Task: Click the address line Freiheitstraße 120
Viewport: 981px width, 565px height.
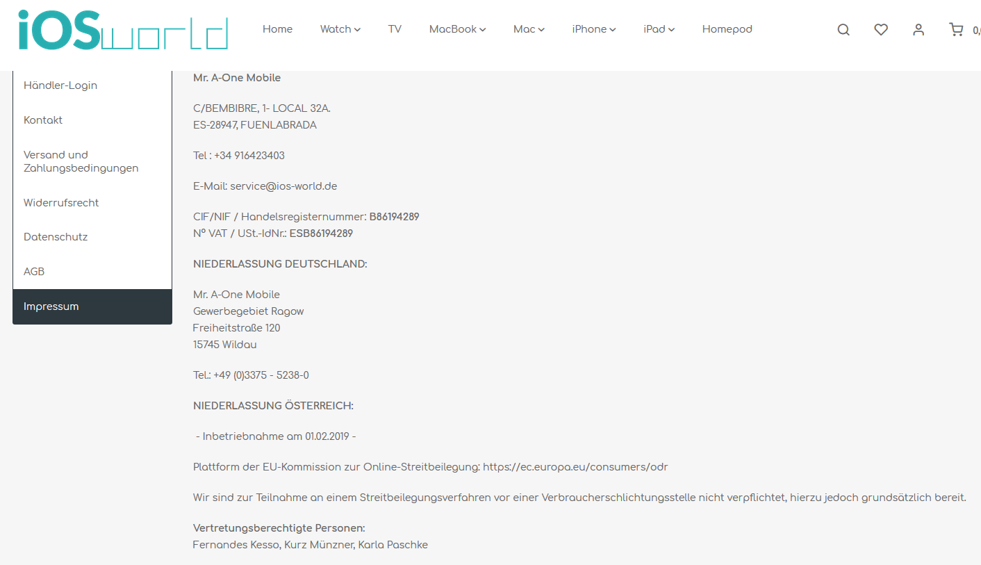Action: pos(237,328)
